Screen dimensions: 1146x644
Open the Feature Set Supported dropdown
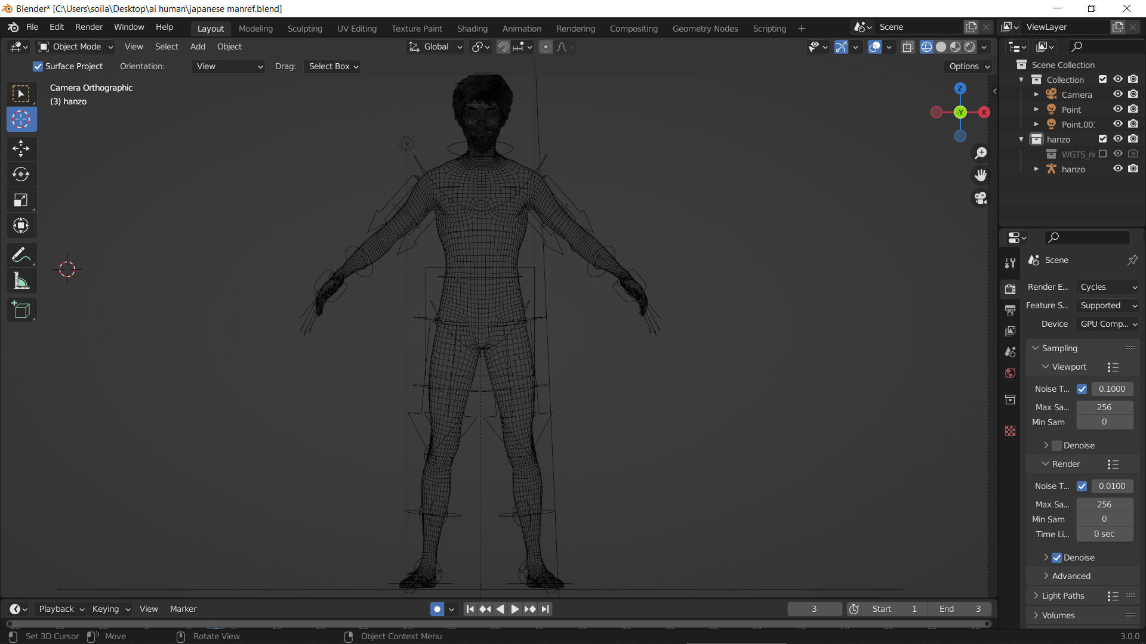click(1108, 305)
